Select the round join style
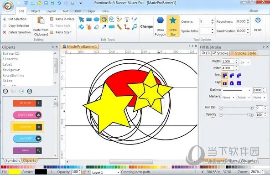 [x=232, y=75]
